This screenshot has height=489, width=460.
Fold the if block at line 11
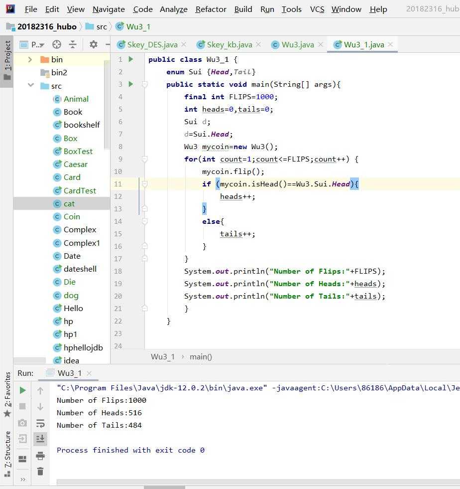(144, 184)
